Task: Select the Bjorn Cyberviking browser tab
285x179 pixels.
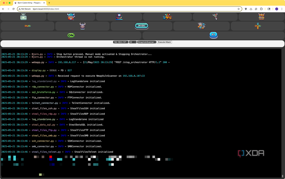Action: [x=30, y=3]
